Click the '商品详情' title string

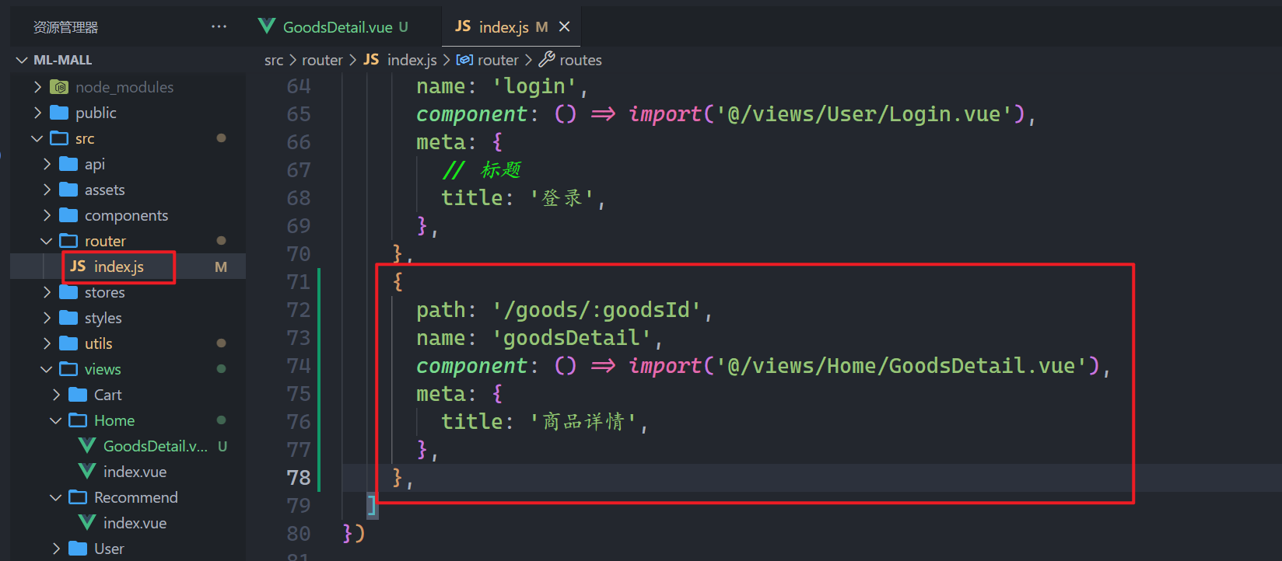[x=583, y=421]
